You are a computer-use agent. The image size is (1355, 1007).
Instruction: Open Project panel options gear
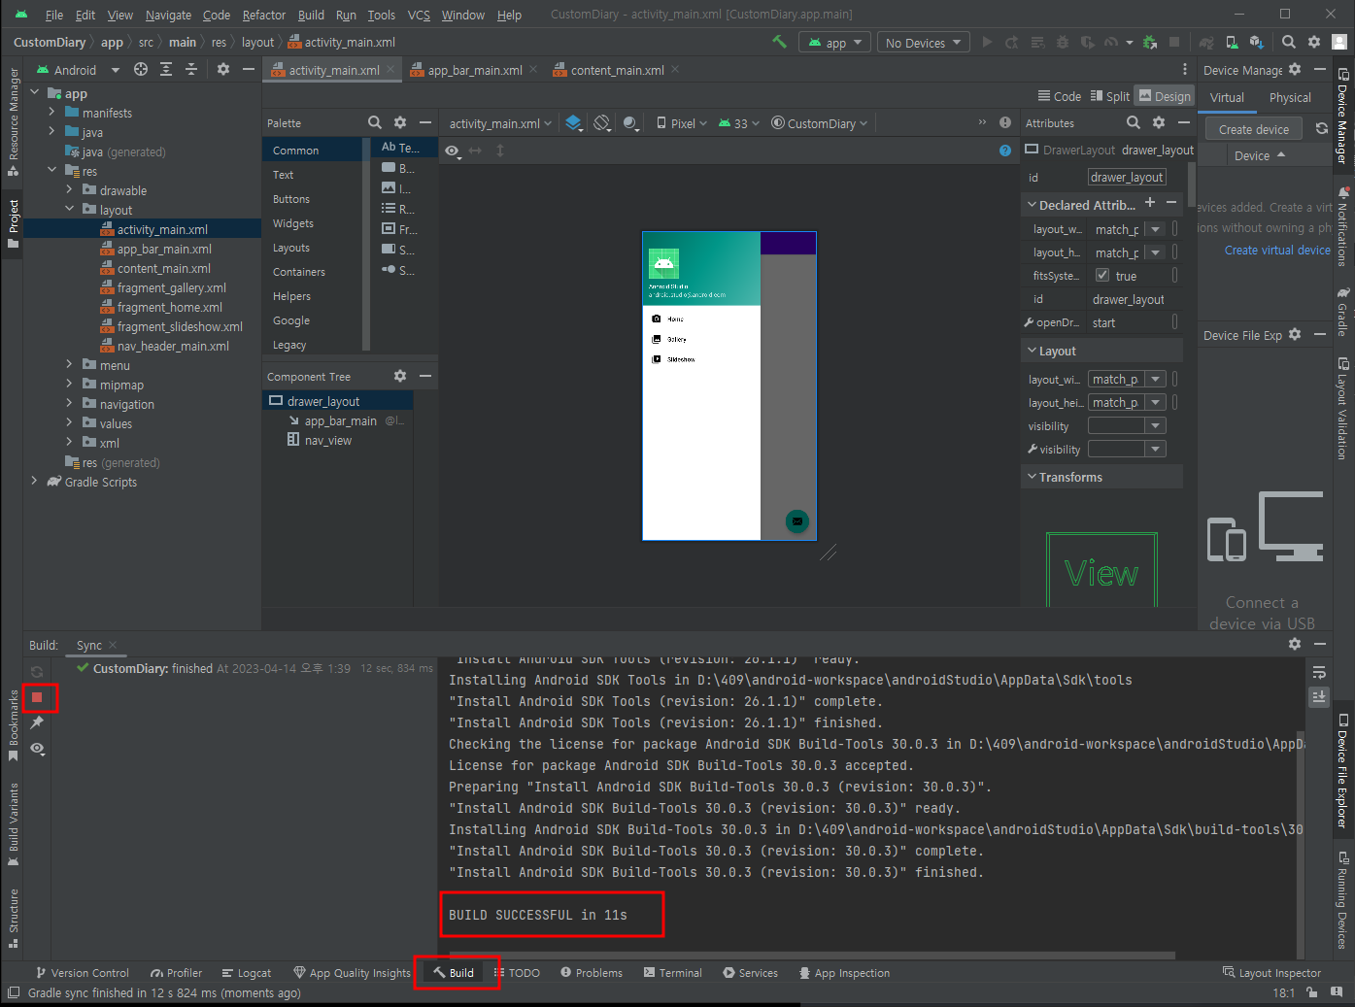click(x=223, y=69)
